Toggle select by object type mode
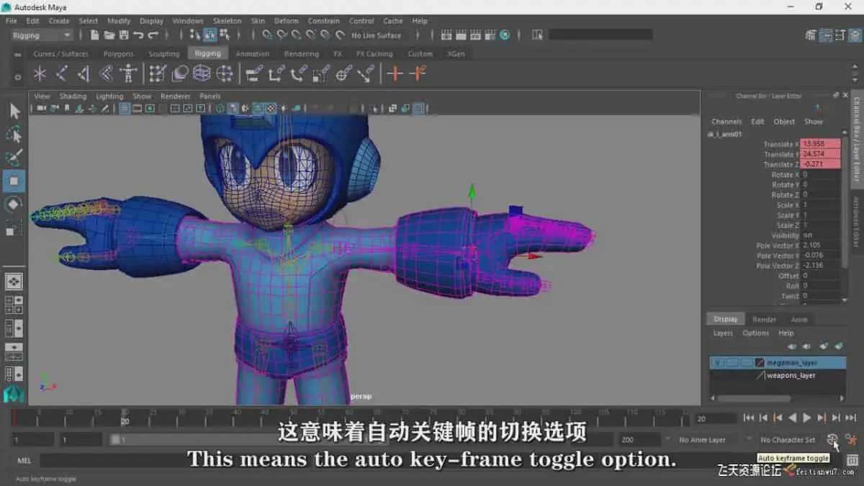This screenshot has width=864, height=486. (x=210, y=35)
